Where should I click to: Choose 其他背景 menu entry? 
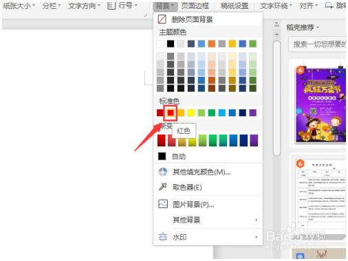pyautogui.click(x=208, y=220)
